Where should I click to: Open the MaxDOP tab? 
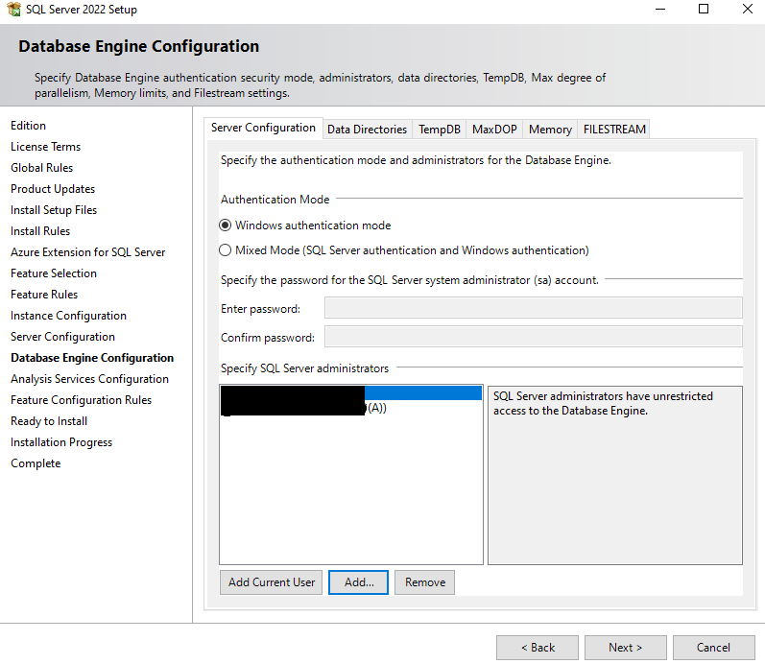point(494,130)
